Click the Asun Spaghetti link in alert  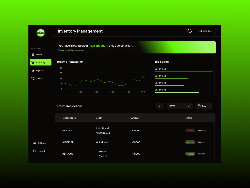(98, 46)
